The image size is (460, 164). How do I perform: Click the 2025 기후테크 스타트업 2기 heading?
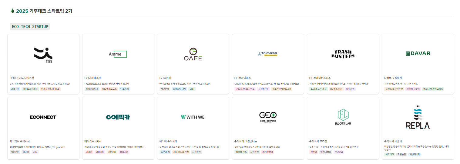(44, 11)
